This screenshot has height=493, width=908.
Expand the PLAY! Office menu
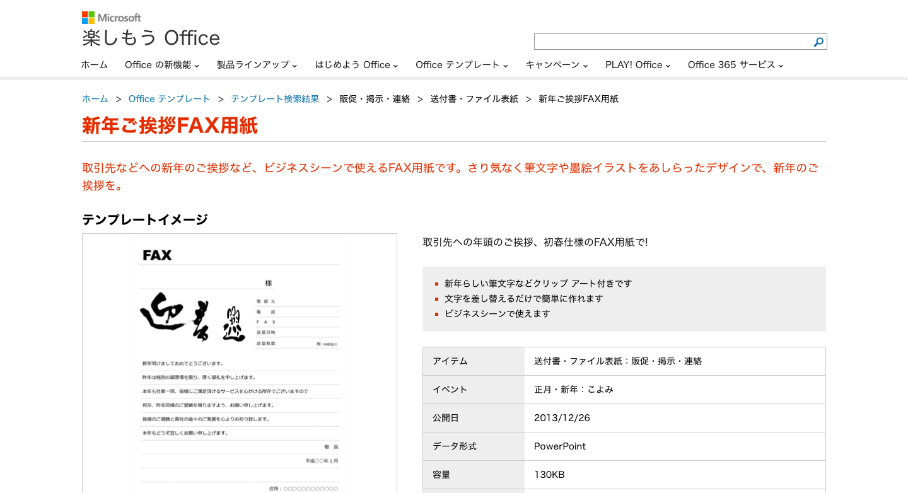click(637, 65)
